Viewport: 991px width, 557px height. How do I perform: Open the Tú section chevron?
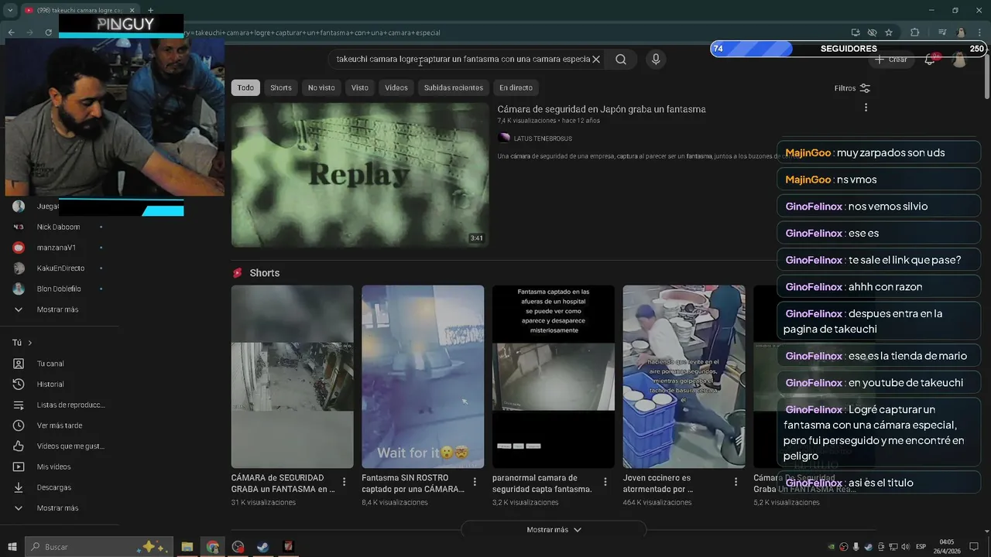click(x=30, y=343)
